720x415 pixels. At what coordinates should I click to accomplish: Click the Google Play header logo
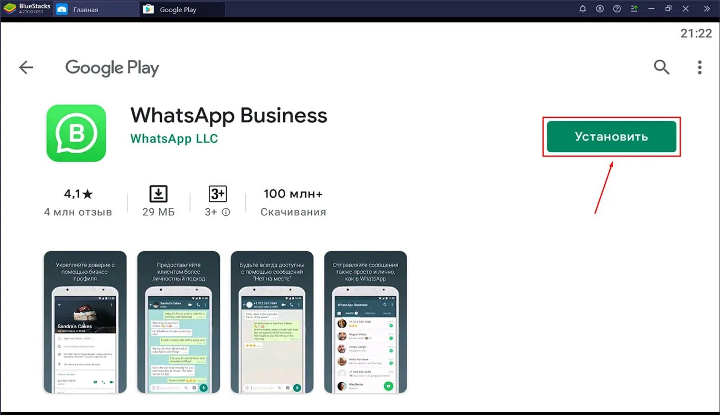pos(112,68)
